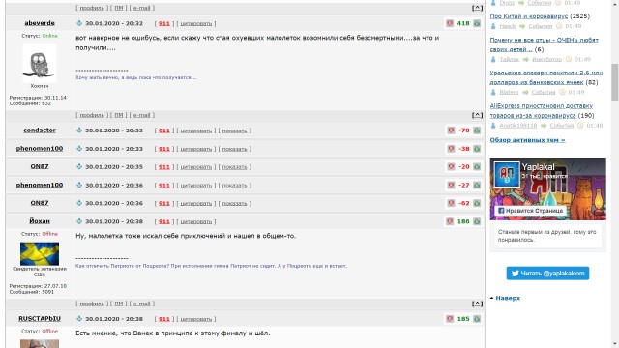Viewport: 619px width, 348px height.
Task: Click Twitter 'Читать @yaplakalcom' button
Action: (x=547, y=273)
